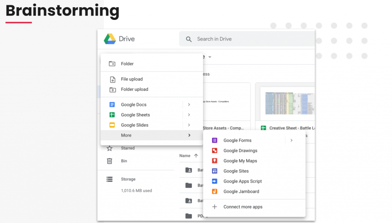This screenshot has width=392, height=223.
Task: Expand the Google Slides submenu arrow
Action: tap(189, 125)
